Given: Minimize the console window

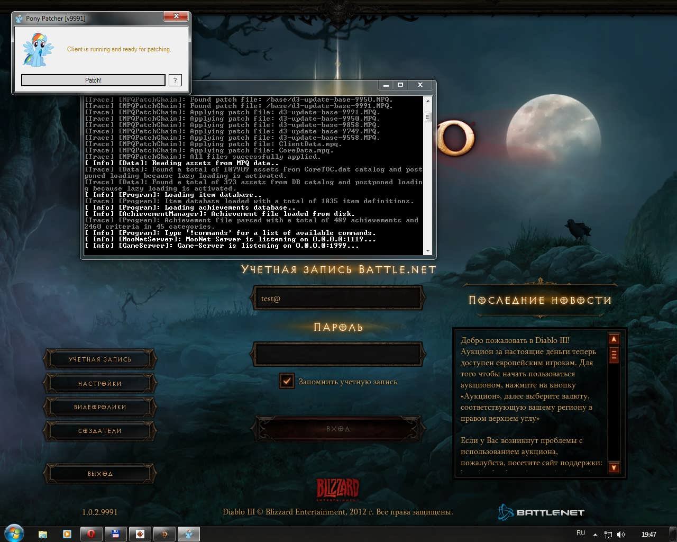Looking at the screenshot, I should pyautogui.click(x=386, y=85).
